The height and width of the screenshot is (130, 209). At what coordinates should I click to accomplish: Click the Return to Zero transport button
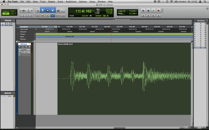[144, 16]
